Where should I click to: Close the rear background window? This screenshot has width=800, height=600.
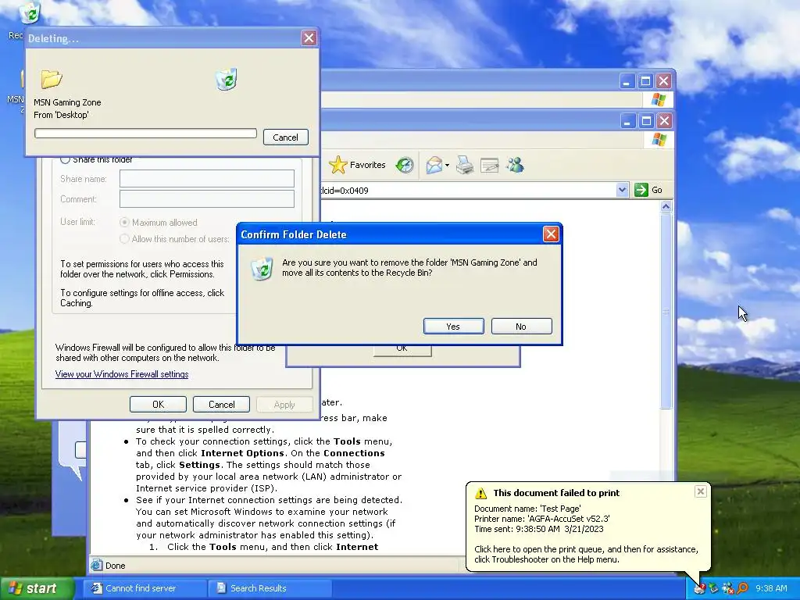[x=663, y=81]
